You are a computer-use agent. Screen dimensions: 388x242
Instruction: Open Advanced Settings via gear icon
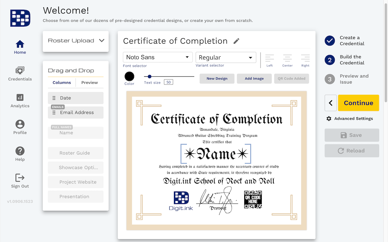click(328, 118)
